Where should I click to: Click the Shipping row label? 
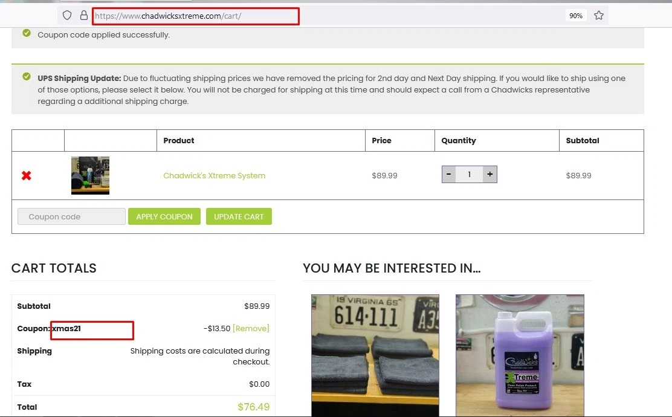click(34, 351)
